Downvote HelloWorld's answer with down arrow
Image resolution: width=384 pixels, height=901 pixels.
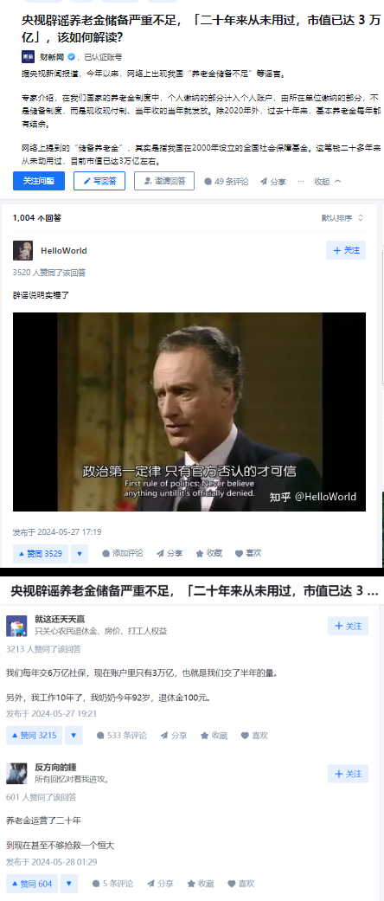[80, 553]
